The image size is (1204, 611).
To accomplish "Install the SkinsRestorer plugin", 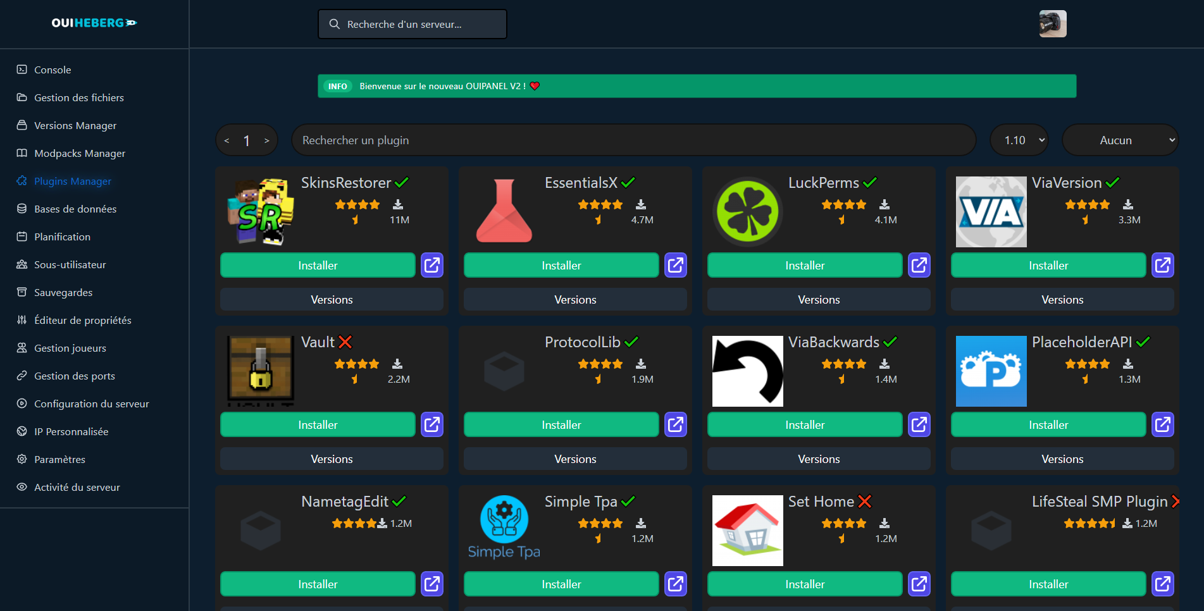I will pyautogui.click(x=318, y=265).
